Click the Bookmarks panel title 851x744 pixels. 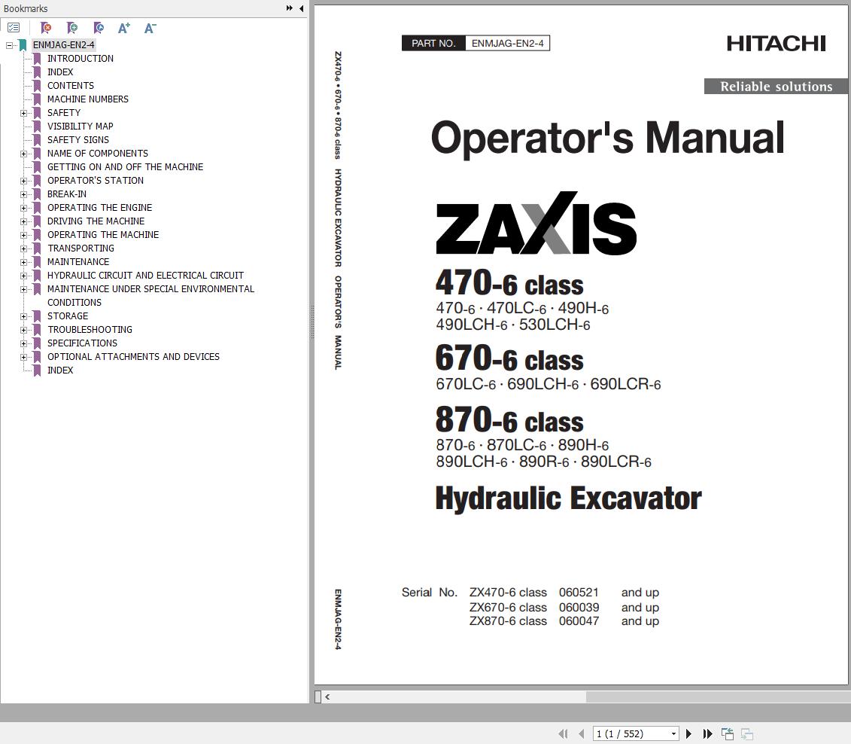click(x=26, y=9)
